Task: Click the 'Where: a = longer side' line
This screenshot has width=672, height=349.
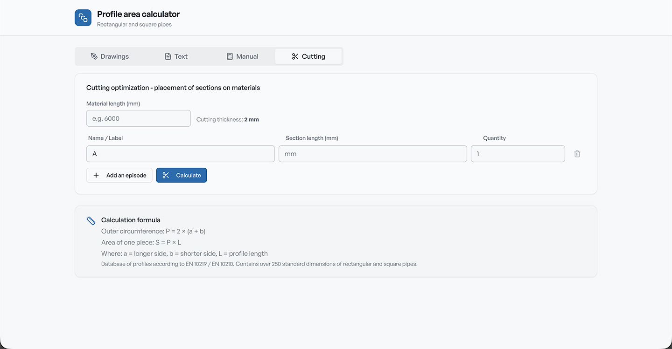Action: pos(184,253)
